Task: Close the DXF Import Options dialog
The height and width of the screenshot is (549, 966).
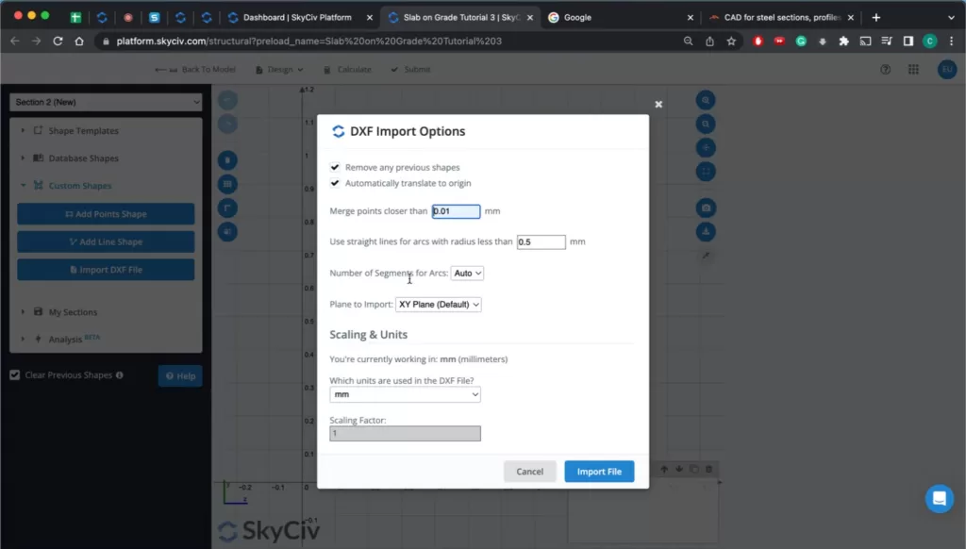Action: (658, 104)
